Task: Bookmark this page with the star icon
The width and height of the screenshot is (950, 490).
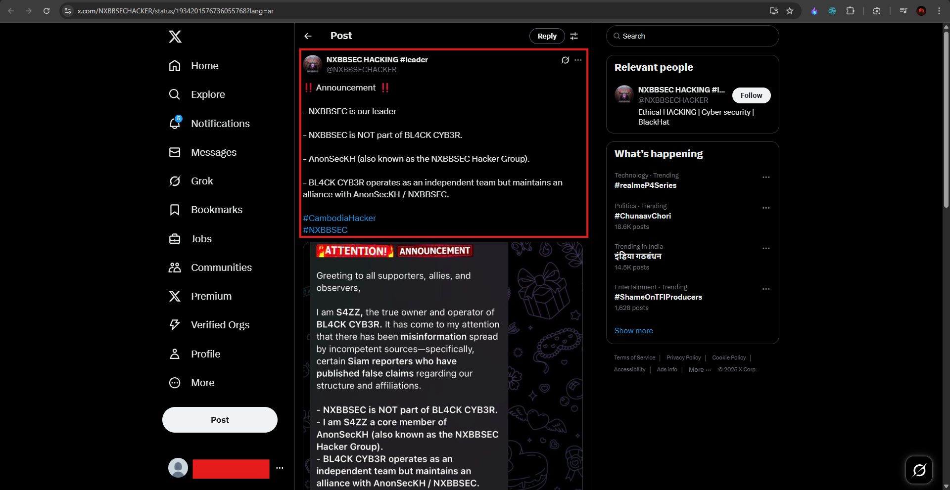Action: (790, 11)
